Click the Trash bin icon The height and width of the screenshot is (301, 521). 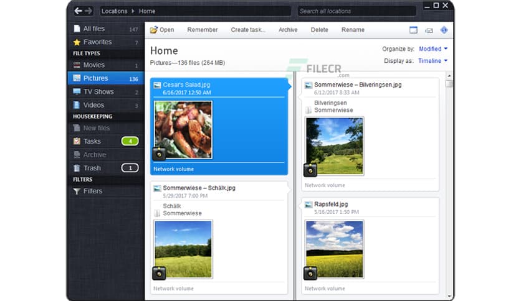[x=77, y=168]
